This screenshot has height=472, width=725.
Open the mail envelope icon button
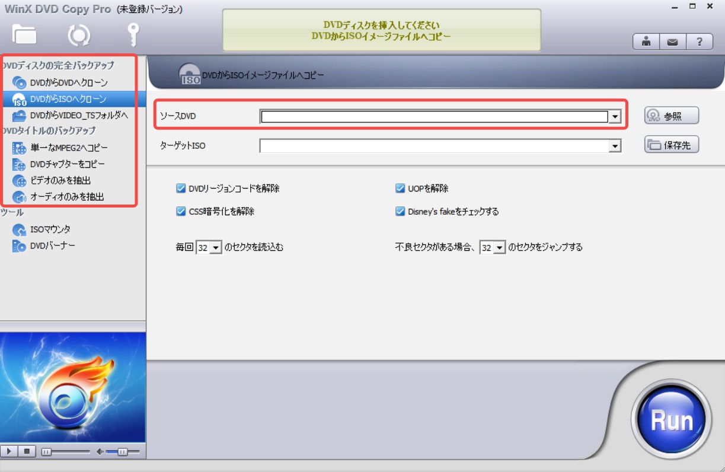pos(673,42)
